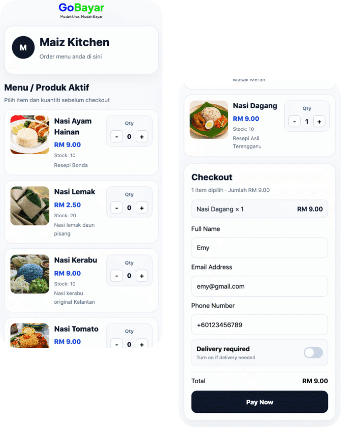Focus the Phone Number input field

coord(259,324)
